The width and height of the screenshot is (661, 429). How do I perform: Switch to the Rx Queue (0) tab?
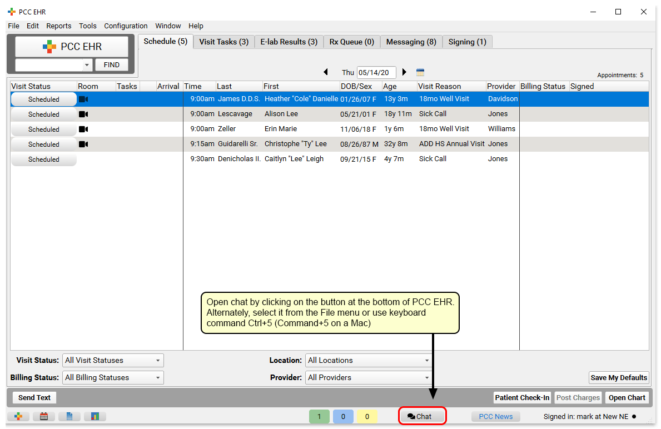(351, 42)
